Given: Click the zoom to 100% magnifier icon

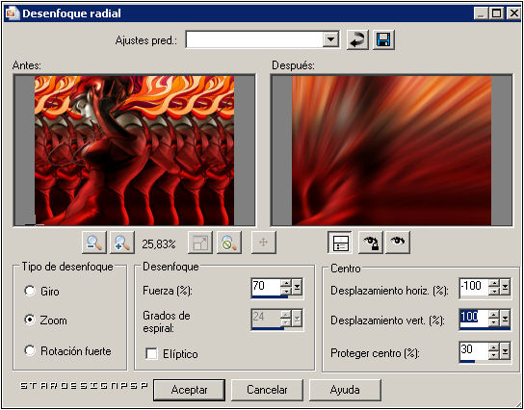Looking at the screenshot, I should (x=229, y=243).
